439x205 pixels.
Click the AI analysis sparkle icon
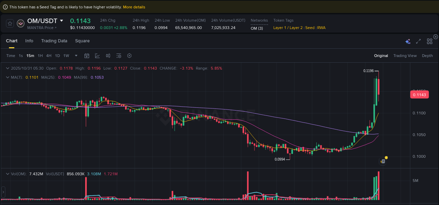coord(408,41)
